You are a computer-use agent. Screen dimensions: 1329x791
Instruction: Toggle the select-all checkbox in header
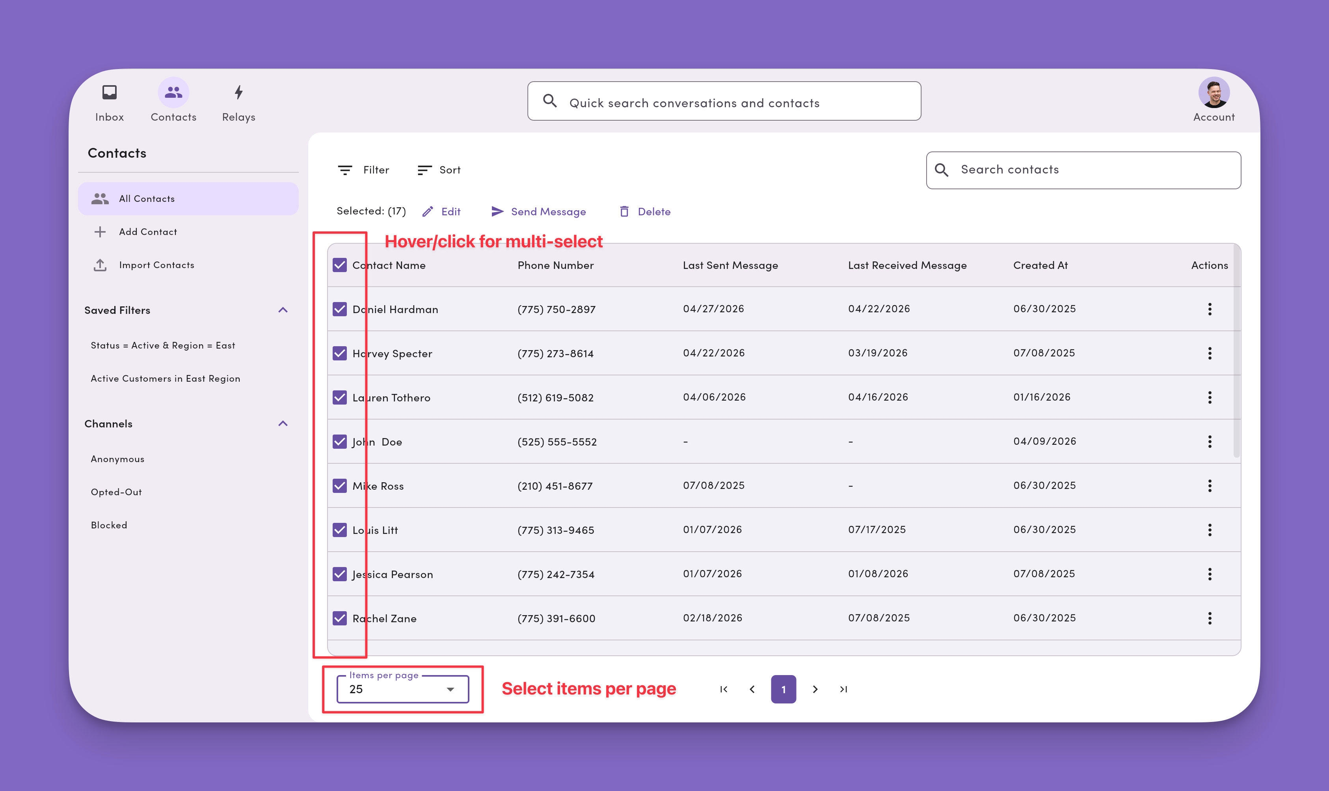click(339, 265)
